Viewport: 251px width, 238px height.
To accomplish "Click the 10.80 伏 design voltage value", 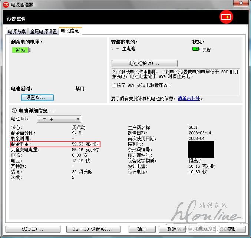I will coord(198,172).
